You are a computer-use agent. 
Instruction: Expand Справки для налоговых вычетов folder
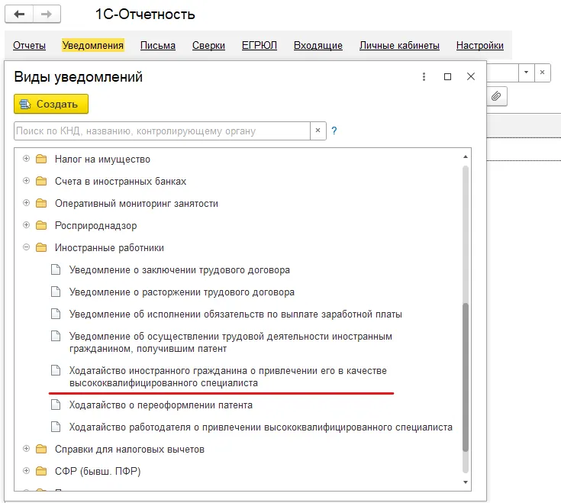click(26, 449)
